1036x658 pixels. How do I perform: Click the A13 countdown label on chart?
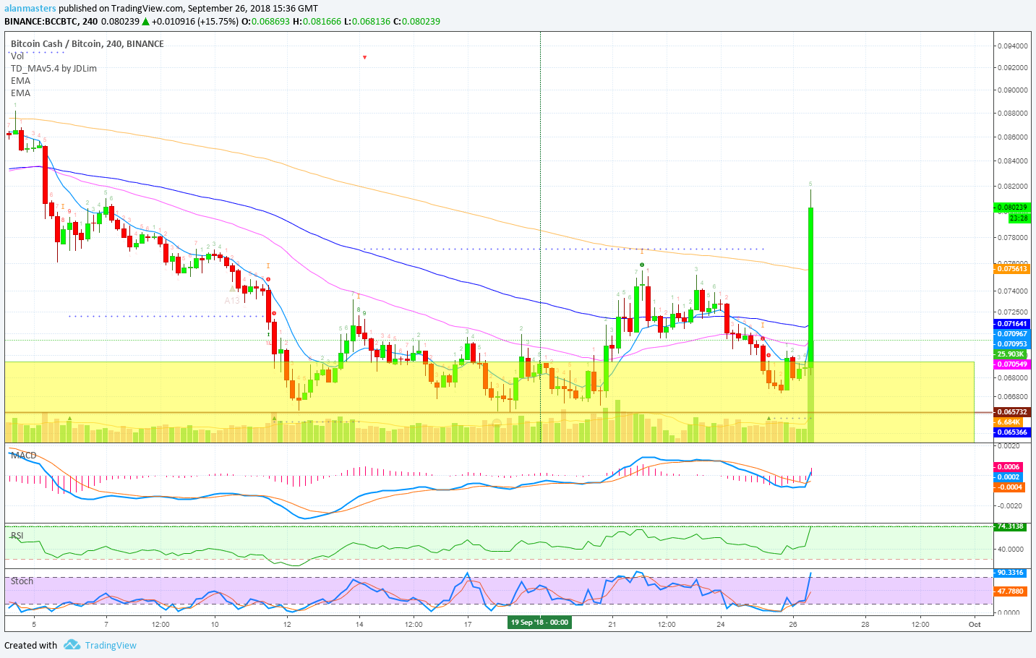pyautogui.click(x=231, y=300)
